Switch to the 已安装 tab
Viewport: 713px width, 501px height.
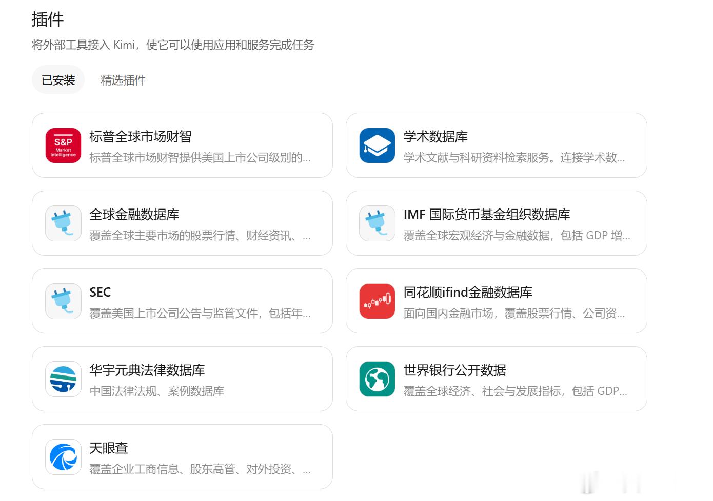(58, 80)
